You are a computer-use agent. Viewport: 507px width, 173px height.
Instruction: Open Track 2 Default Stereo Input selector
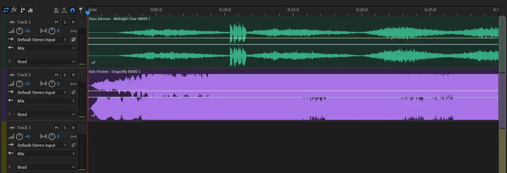click(x=42, y=92)
